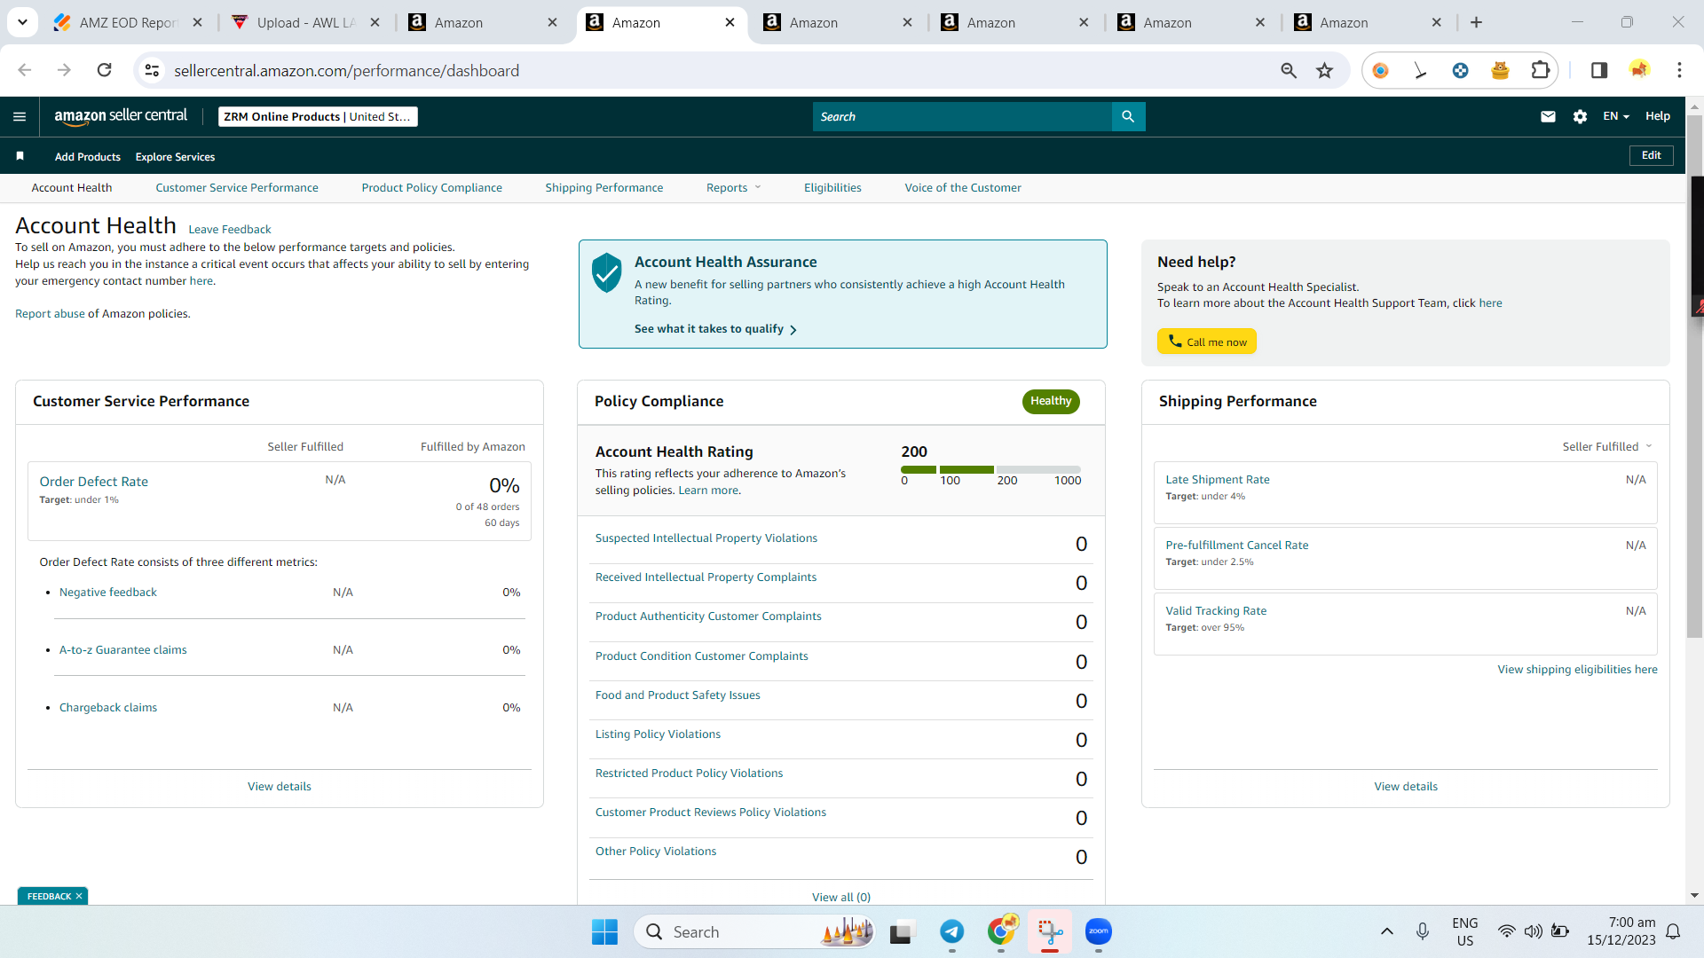
Task: Open the EN language dropdown
Action: pyautogui.click(x=1616, y=116)
